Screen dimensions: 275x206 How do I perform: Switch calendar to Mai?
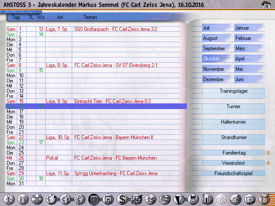pos(249,69)
